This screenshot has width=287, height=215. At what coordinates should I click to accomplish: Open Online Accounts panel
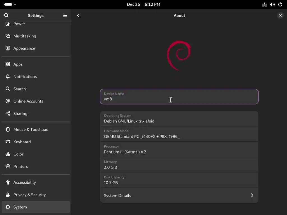36,101
